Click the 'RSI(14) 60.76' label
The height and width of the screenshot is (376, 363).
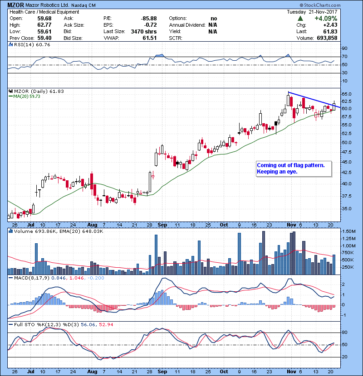(x=32, y=44)
